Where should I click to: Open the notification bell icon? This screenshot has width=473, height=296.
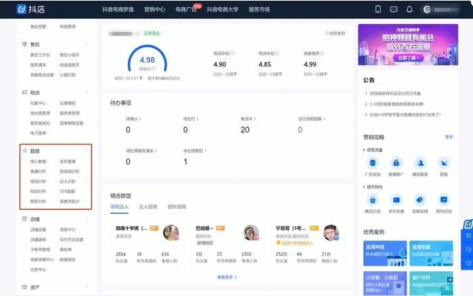click(x=409, y=9)
